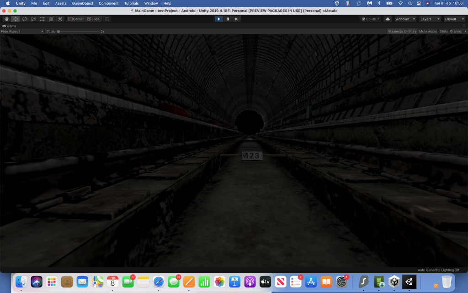Expand the Layers dropdown

coord(430,19)
